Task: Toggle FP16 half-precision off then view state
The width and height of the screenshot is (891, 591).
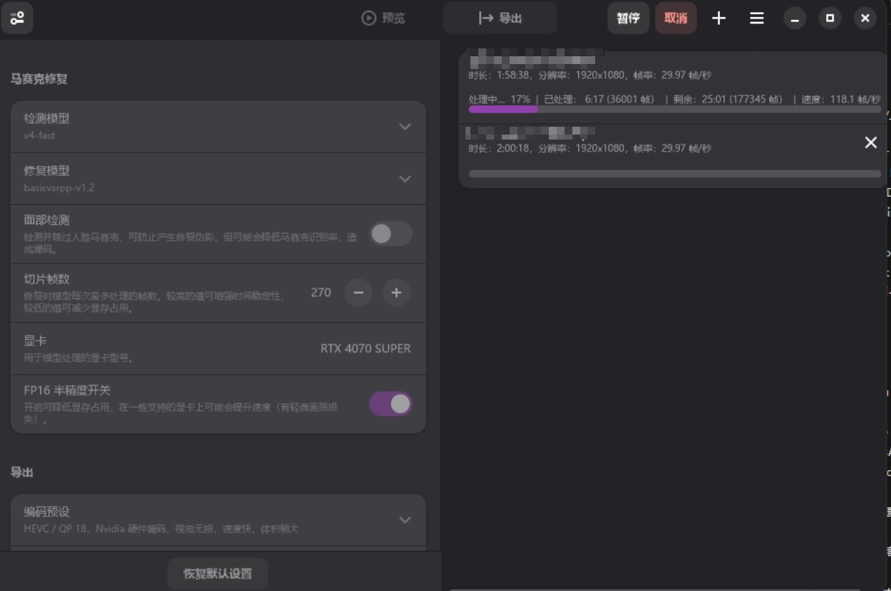Action: (391, 403)
